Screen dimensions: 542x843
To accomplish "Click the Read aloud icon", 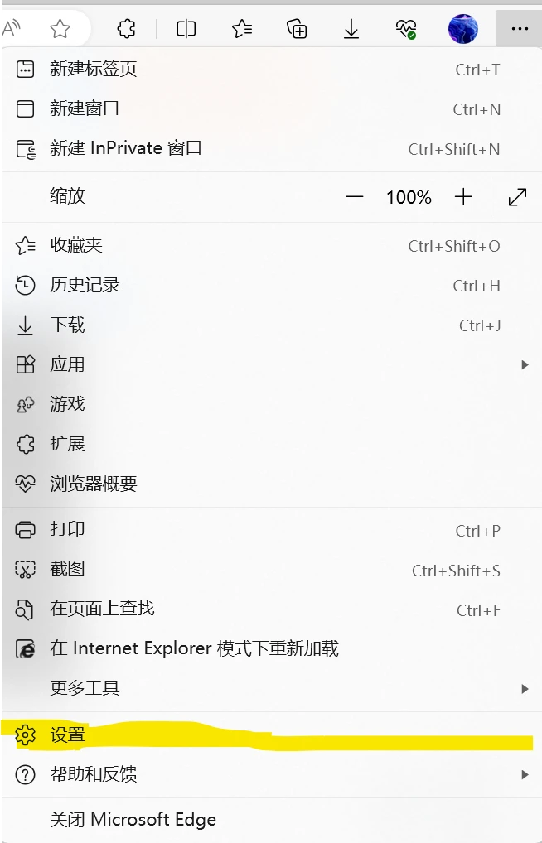I will [x=12, y=28].
